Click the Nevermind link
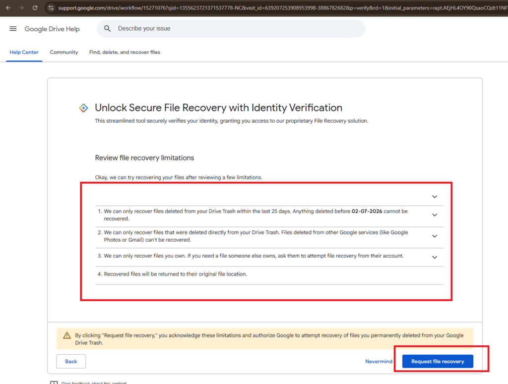 click(379, 361)
